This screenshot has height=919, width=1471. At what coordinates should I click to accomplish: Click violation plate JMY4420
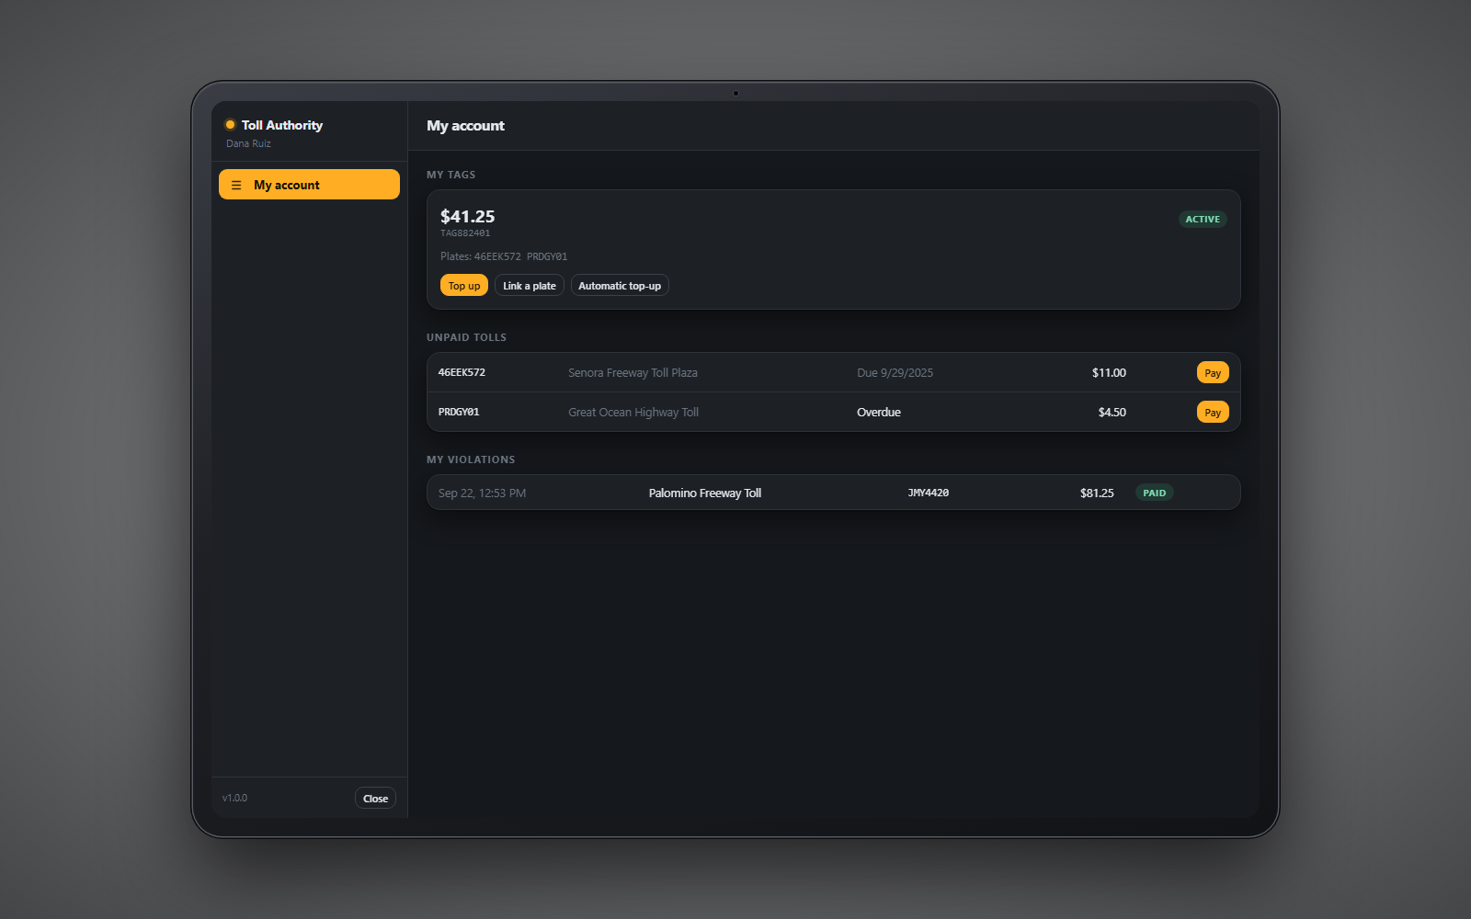[x=928, y=493]
